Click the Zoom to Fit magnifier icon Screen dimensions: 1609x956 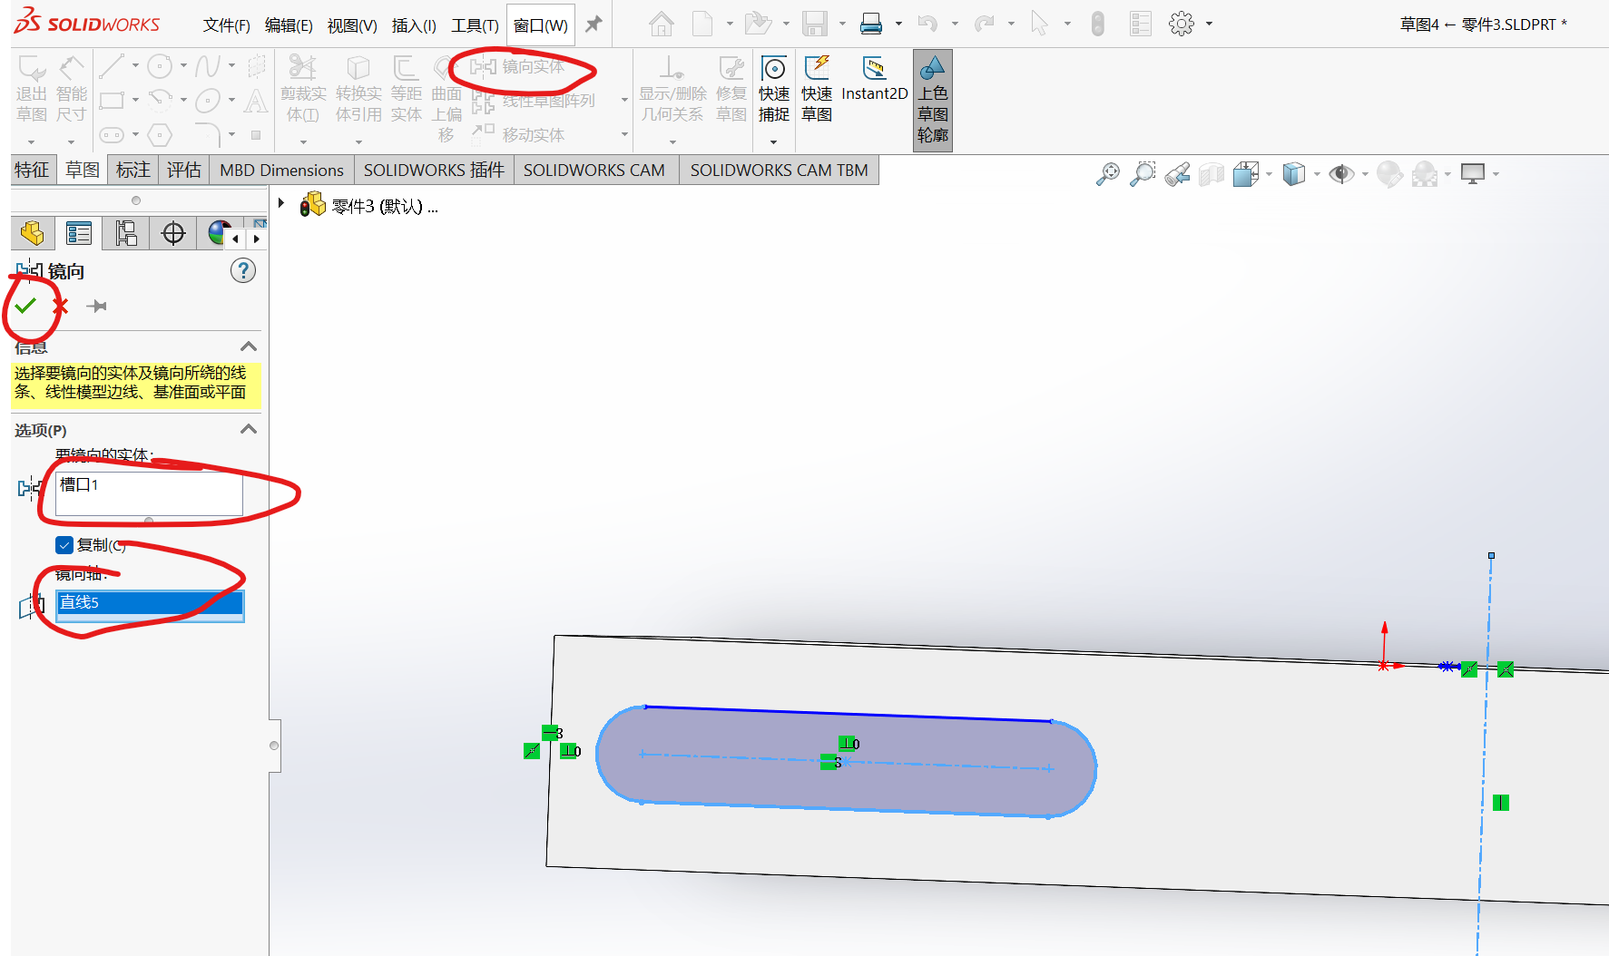click(x=1107, y=174)
